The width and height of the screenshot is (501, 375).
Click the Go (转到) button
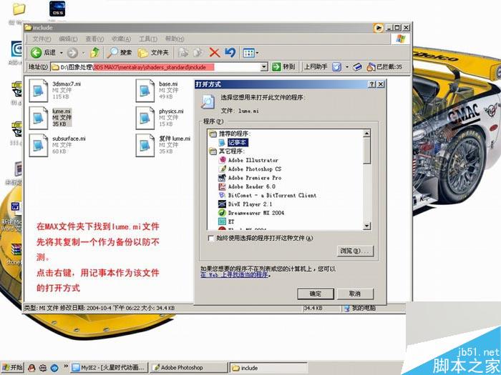point(283,67)
